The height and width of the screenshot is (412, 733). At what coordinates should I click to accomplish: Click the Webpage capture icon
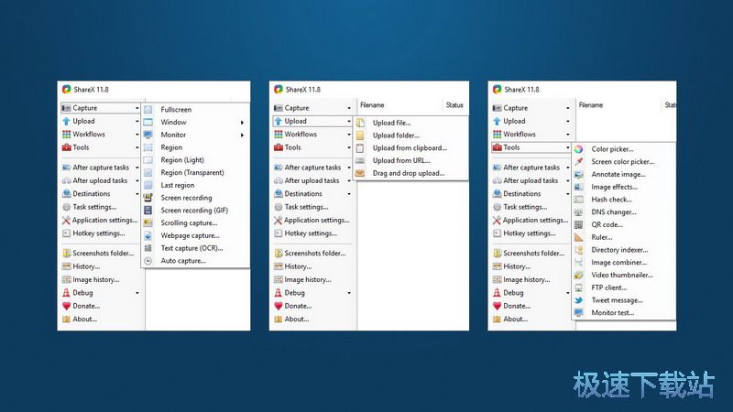[148, 235]
